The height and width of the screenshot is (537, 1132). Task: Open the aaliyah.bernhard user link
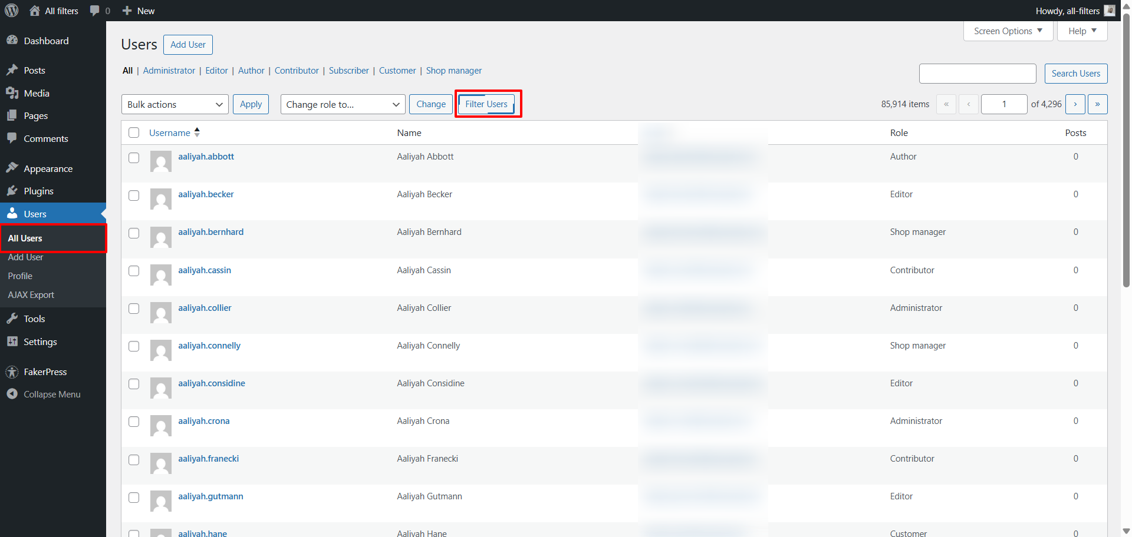210,232
